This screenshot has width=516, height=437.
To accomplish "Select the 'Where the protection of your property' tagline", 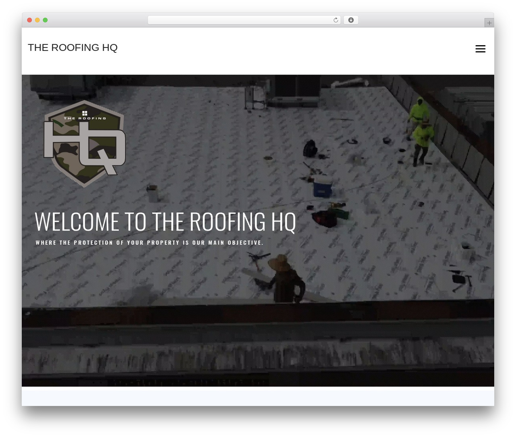I will [x=150, y=243].
